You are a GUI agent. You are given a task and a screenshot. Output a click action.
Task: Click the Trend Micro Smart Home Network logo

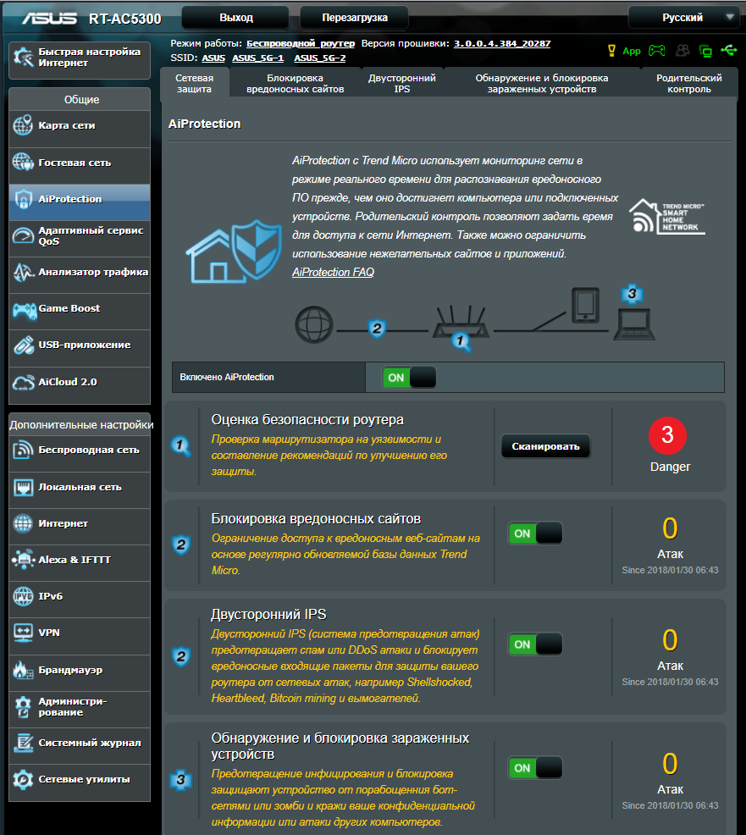click(667, 218)
